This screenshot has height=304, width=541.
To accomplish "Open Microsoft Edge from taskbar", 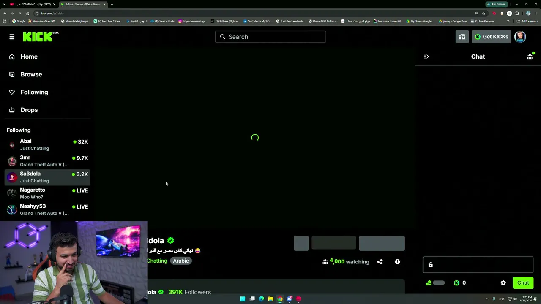I will tap(261, 299).
